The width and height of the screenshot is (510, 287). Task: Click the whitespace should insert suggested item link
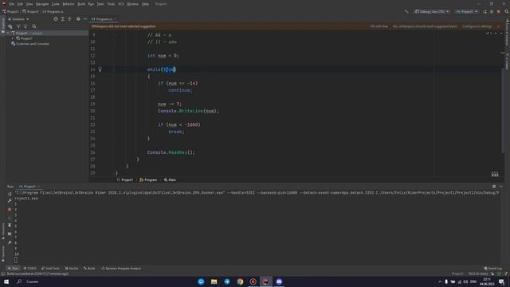(425, 26)
